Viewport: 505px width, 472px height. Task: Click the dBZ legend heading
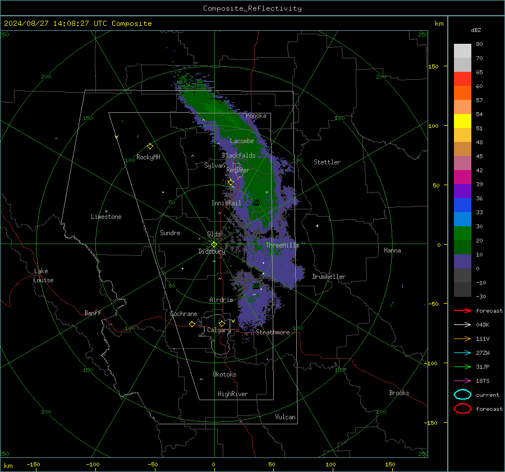[476, 30]
